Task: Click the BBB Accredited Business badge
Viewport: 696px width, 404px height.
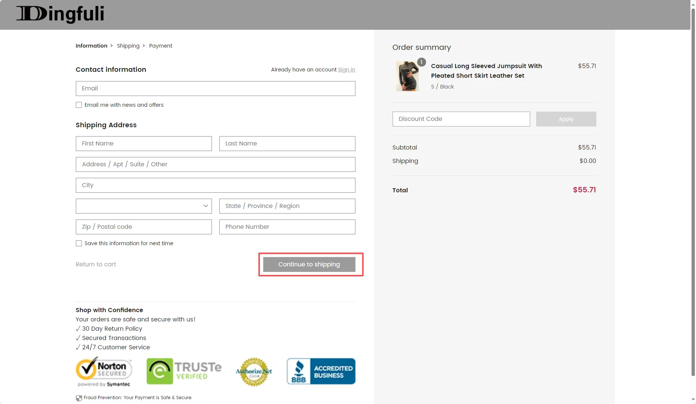Action: (x=321, y=371)
